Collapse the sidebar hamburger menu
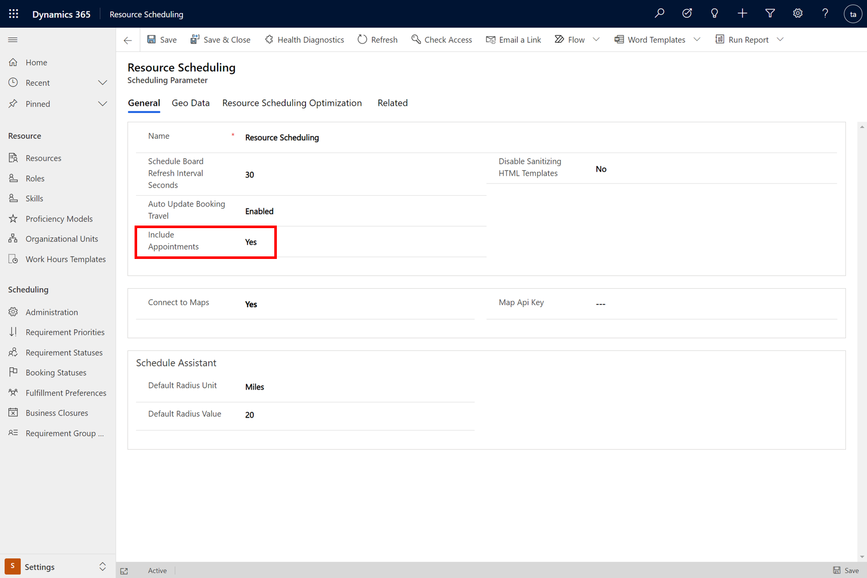The width and height of the screenshot is (867, 578). [x=13, y=40]
